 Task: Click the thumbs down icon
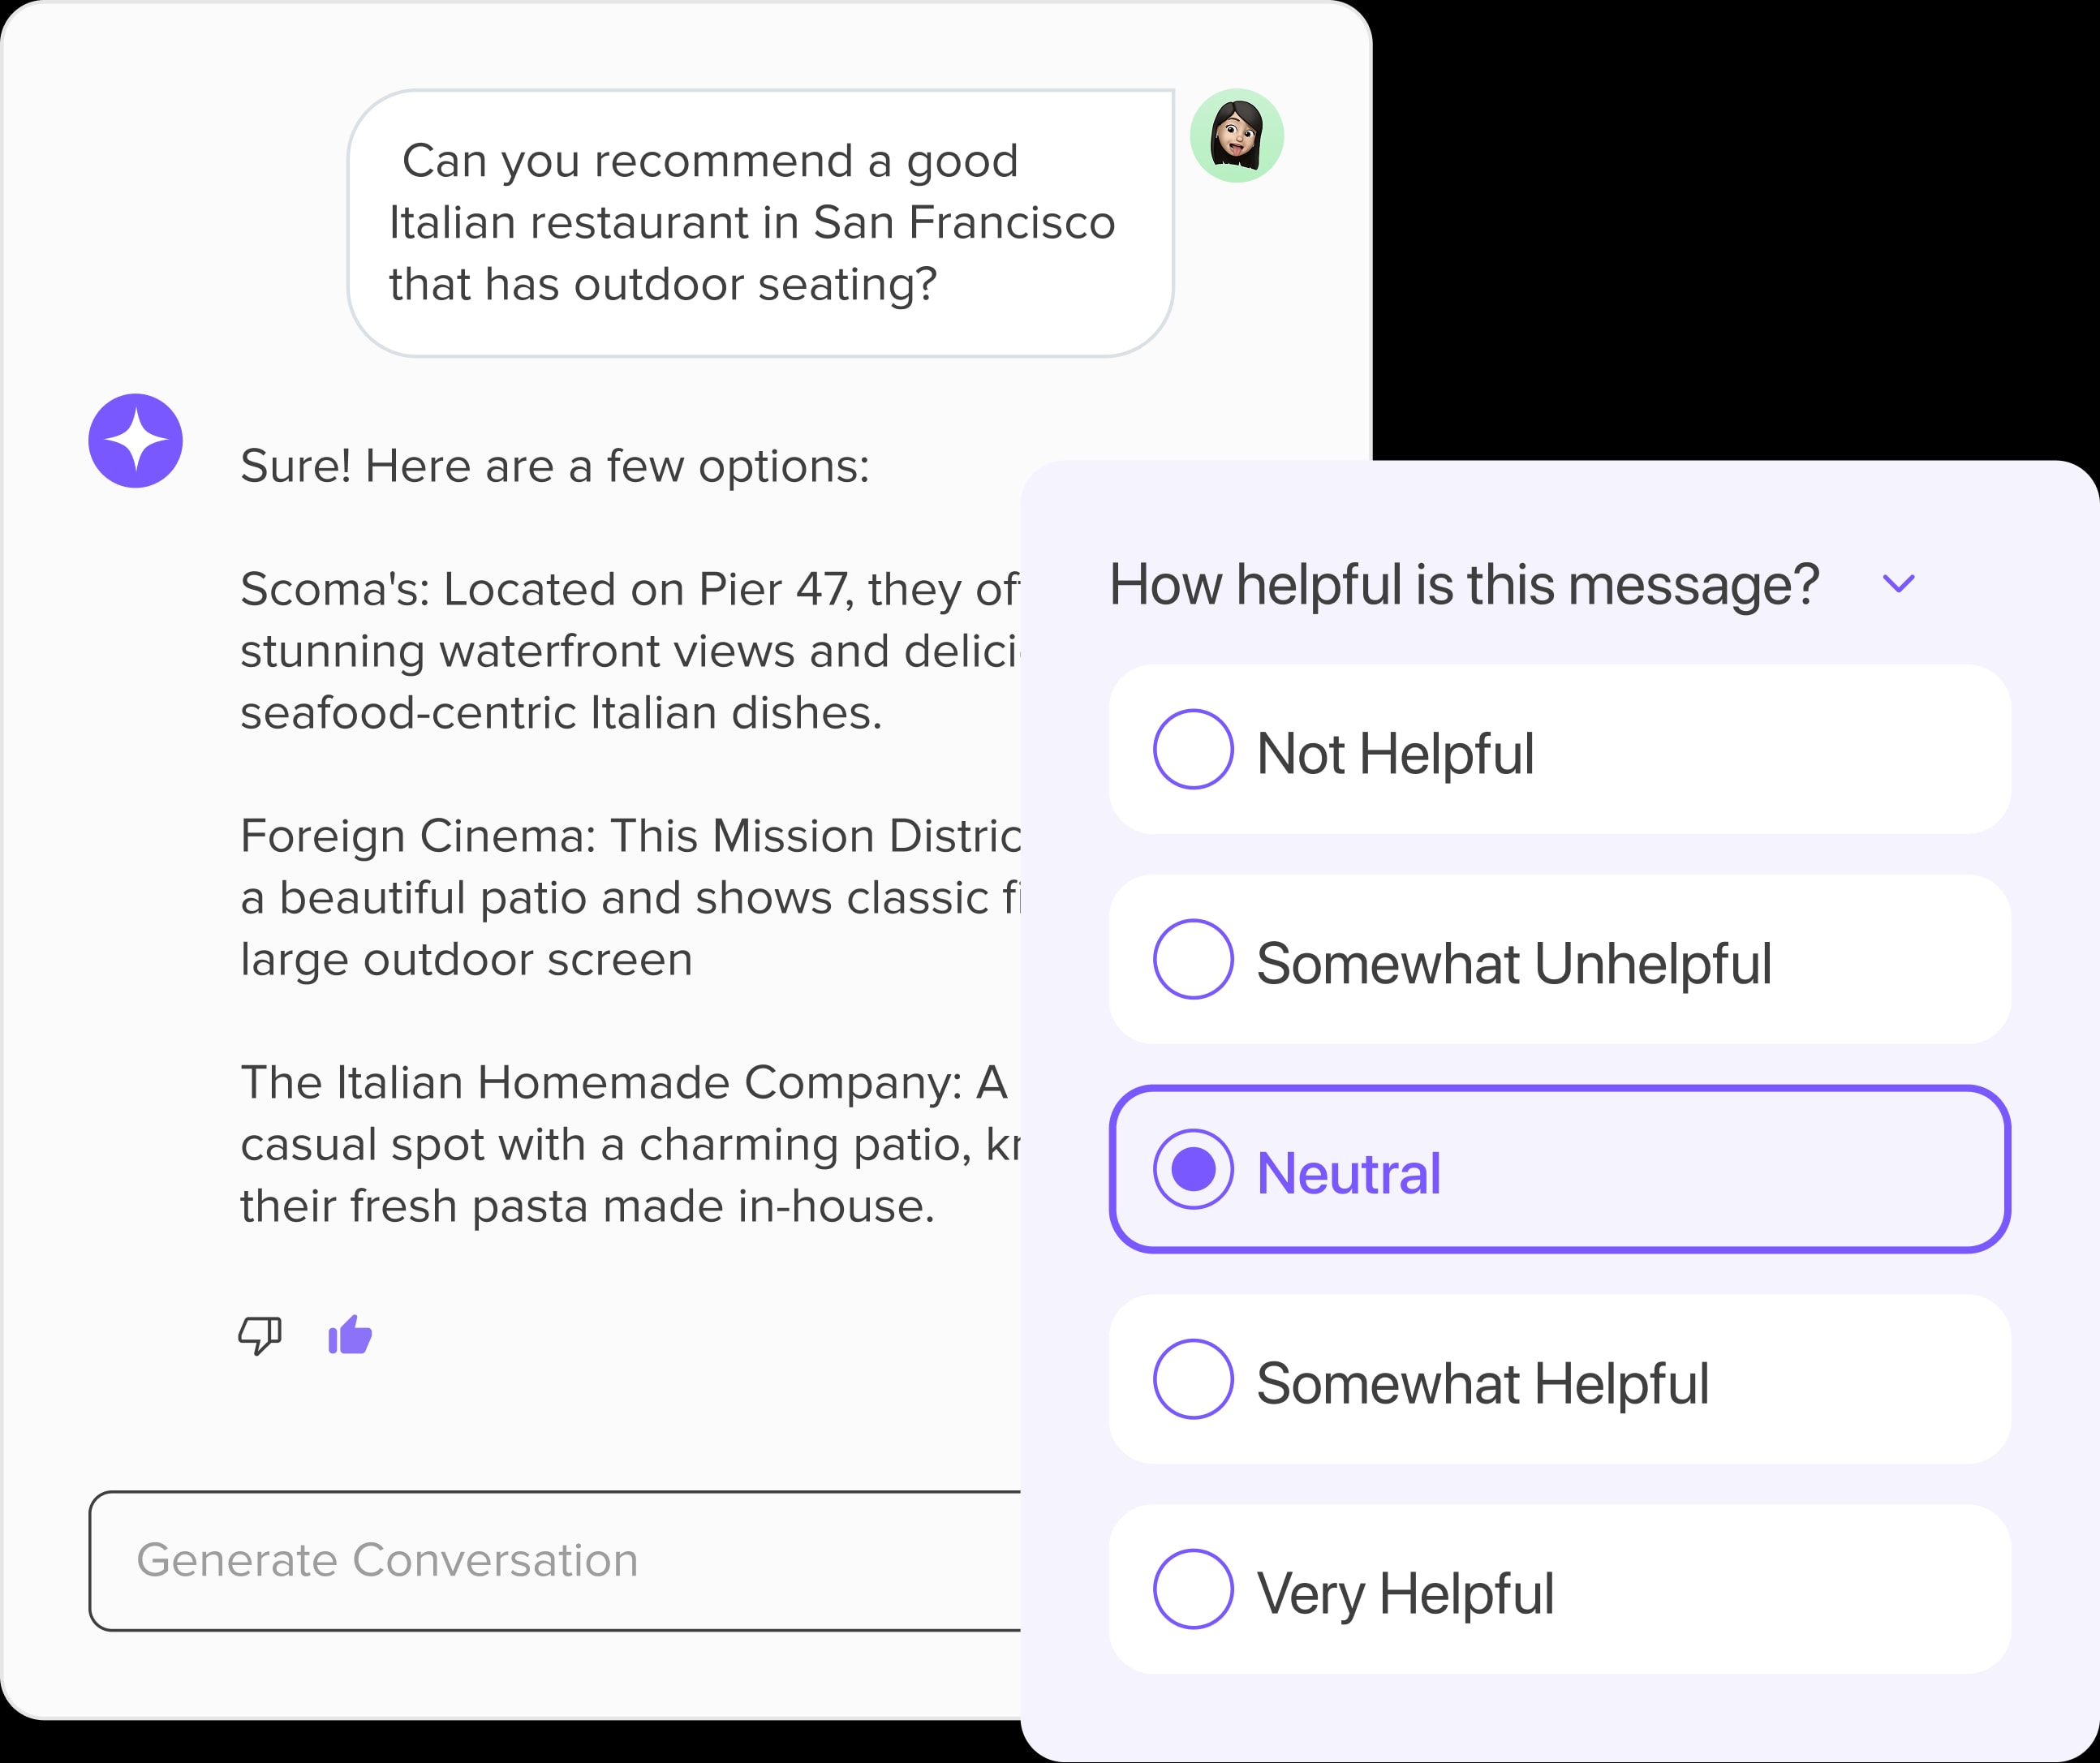click(260, 1335)
